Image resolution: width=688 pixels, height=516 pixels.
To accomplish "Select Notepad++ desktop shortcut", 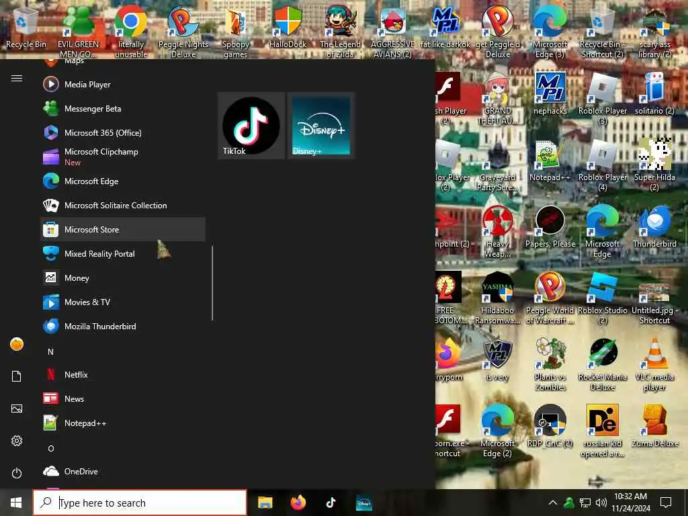I will point(550,160).
